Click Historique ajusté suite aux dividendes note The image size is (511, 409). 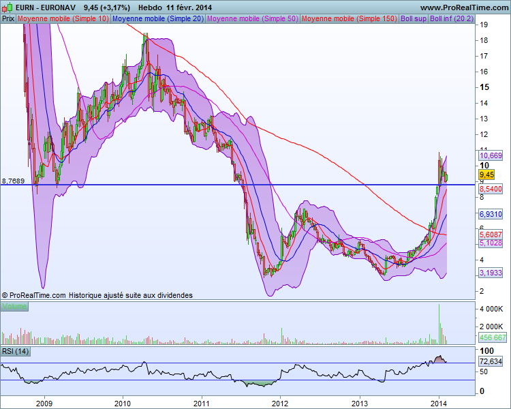pos(131,295)
